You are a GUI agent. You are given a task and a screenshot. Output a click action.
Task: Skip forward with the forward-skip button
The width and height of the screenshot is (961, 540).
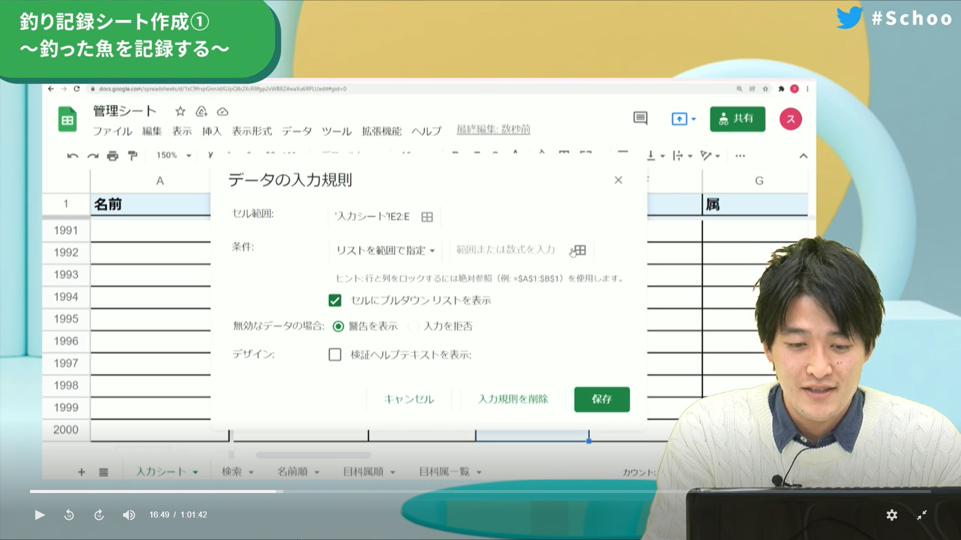[x=99, y=515]
